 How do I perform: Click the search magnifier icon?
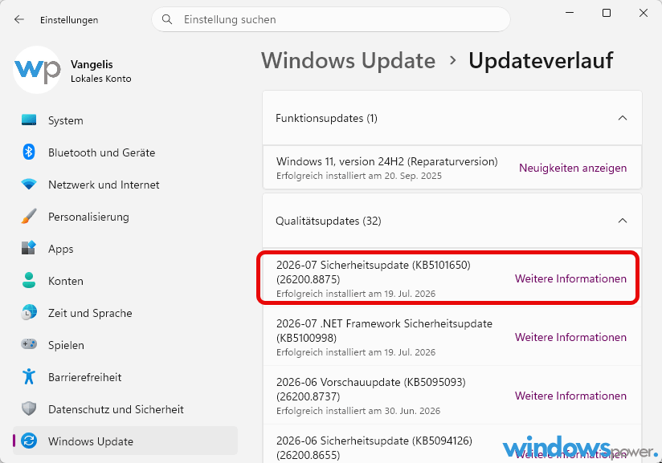point(167,19)
